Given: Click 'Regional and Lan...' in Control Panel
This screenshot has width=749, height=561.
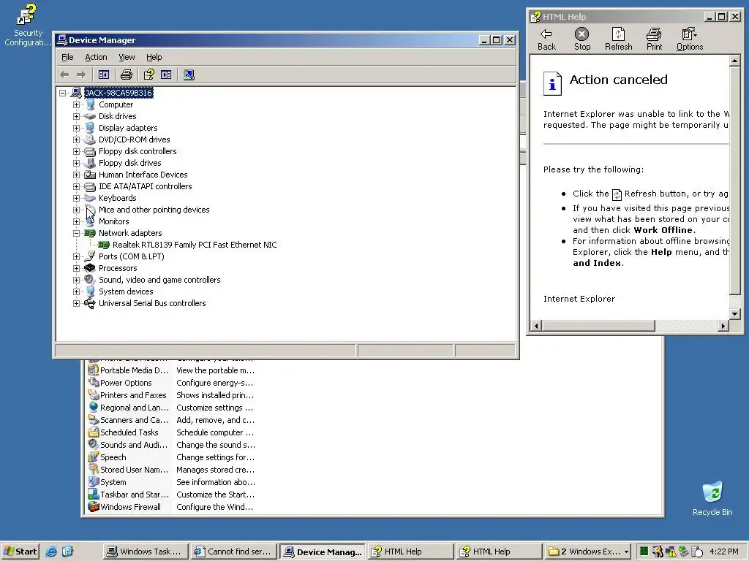Looking at the screenshot, I should click(x=135, y=408).
